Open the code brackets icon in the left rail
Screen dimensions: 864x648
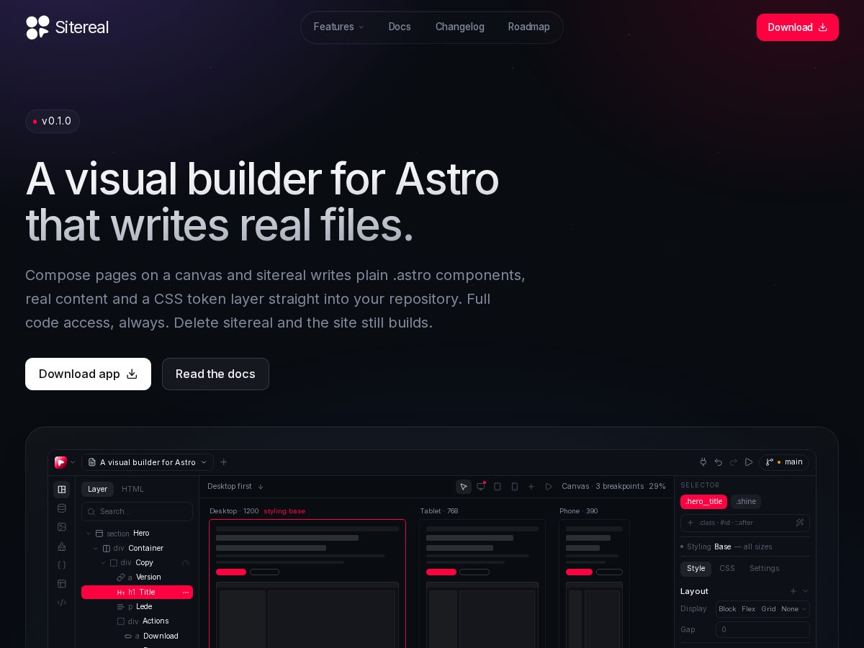pyautogui.click(x=62, y=603)
